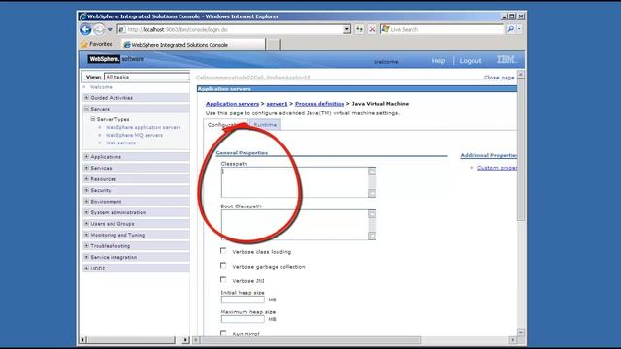Enable Run HProf checkbox
This screenshot has width=621, height=349.
(223, 333)
